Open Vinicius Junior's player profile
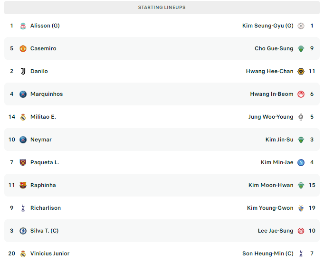Viewport: 324px width, 272px height. pos(49,253)
